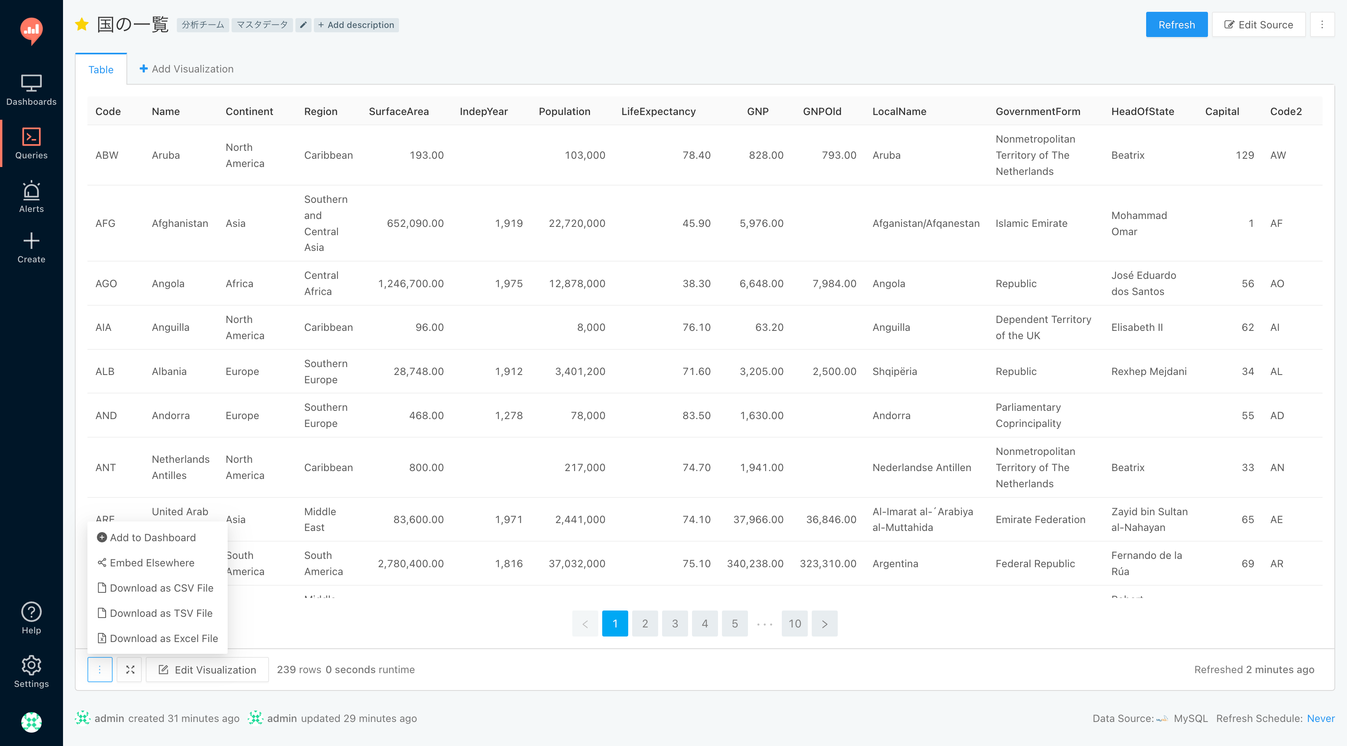Choose Embed Elsewhere from the menu
The width and height of the screenshot is (1347, 746).
pos(152,562)
